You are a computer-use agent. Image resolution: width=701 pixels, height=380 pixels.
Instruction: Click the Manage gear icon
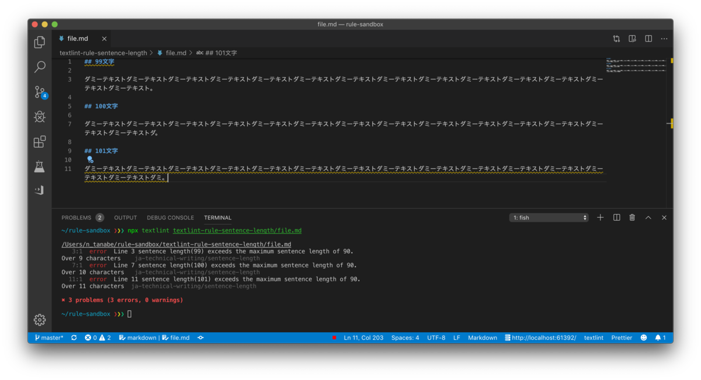click(x=40, y=320)
